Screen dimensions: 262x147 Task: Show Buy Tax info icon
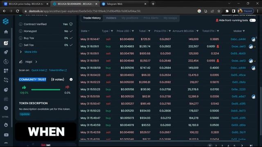[20, 38]
